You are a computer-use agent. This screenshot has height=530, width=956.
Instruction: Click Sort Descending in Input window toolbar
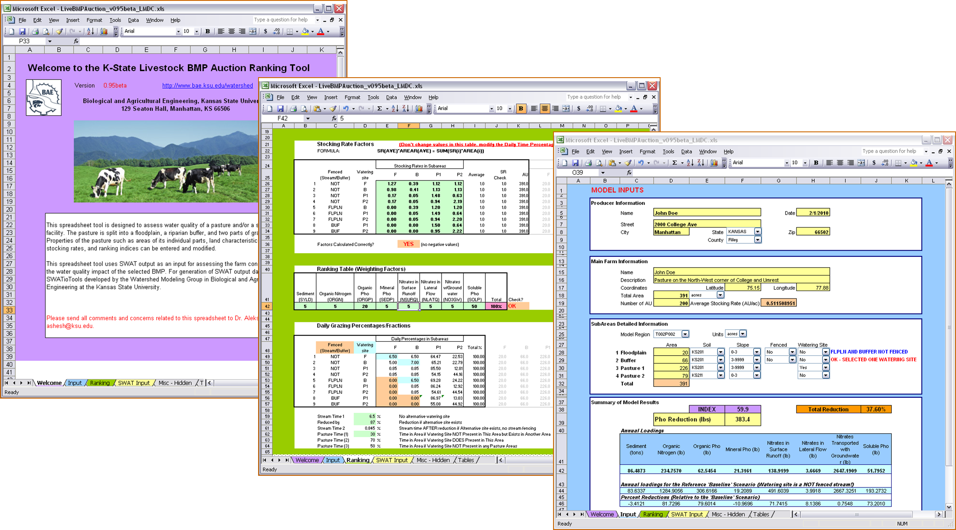click(701, 163)
